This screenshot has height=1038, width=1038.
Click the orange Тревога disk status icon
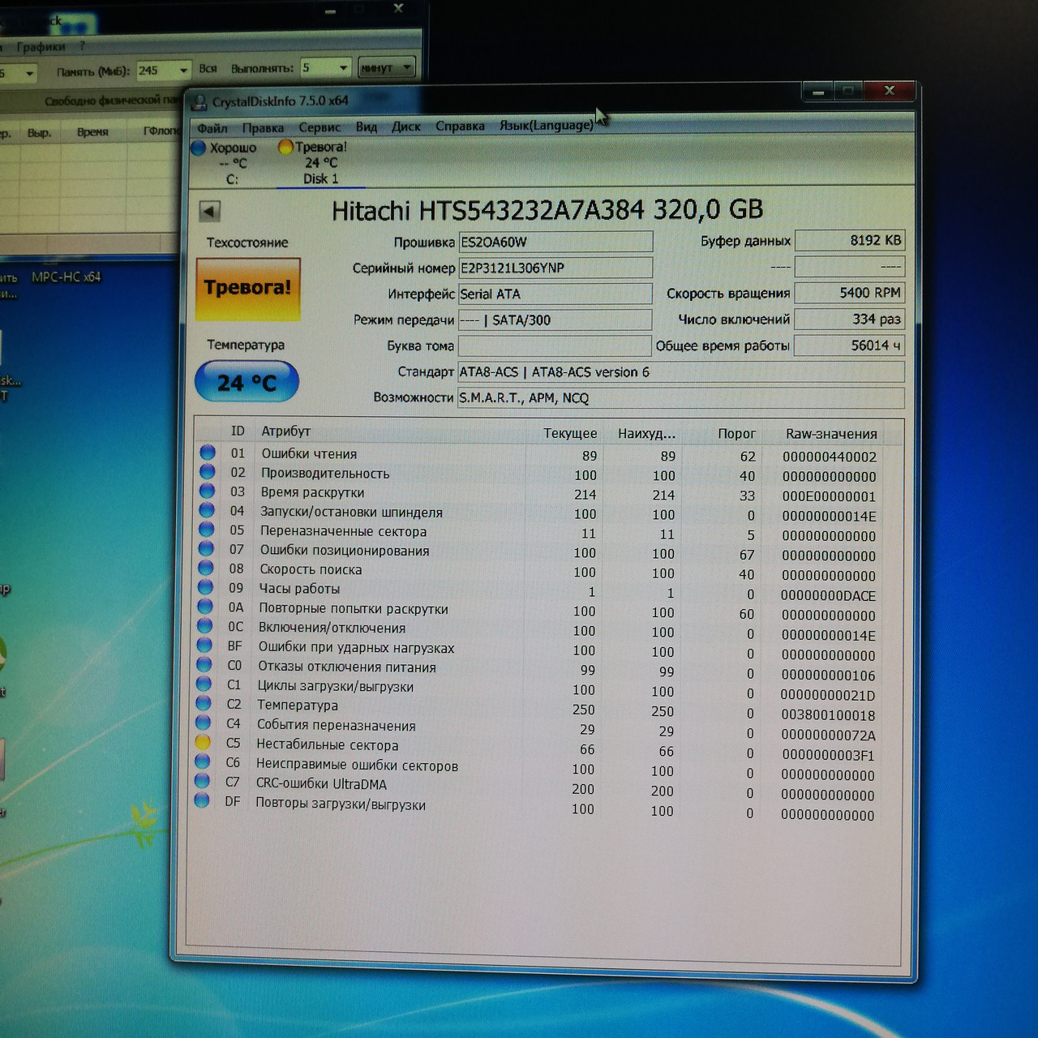(285, 147)
